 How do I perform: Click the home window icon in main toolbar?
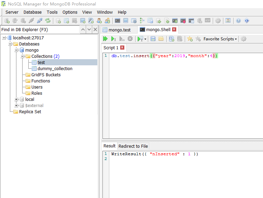tap(228, 21)
